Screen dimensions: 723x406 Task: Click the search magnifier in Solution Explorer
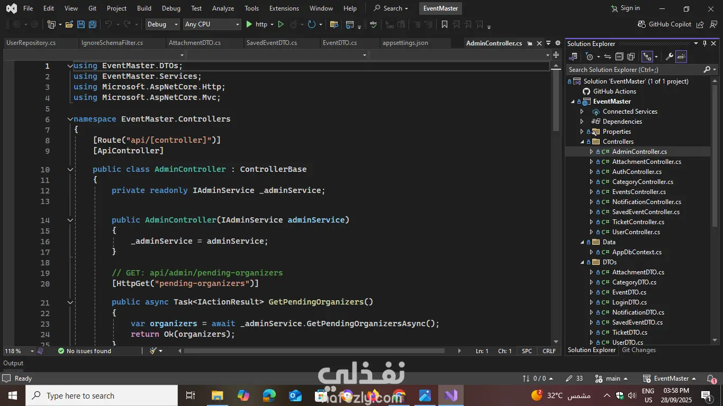point(707,70)
